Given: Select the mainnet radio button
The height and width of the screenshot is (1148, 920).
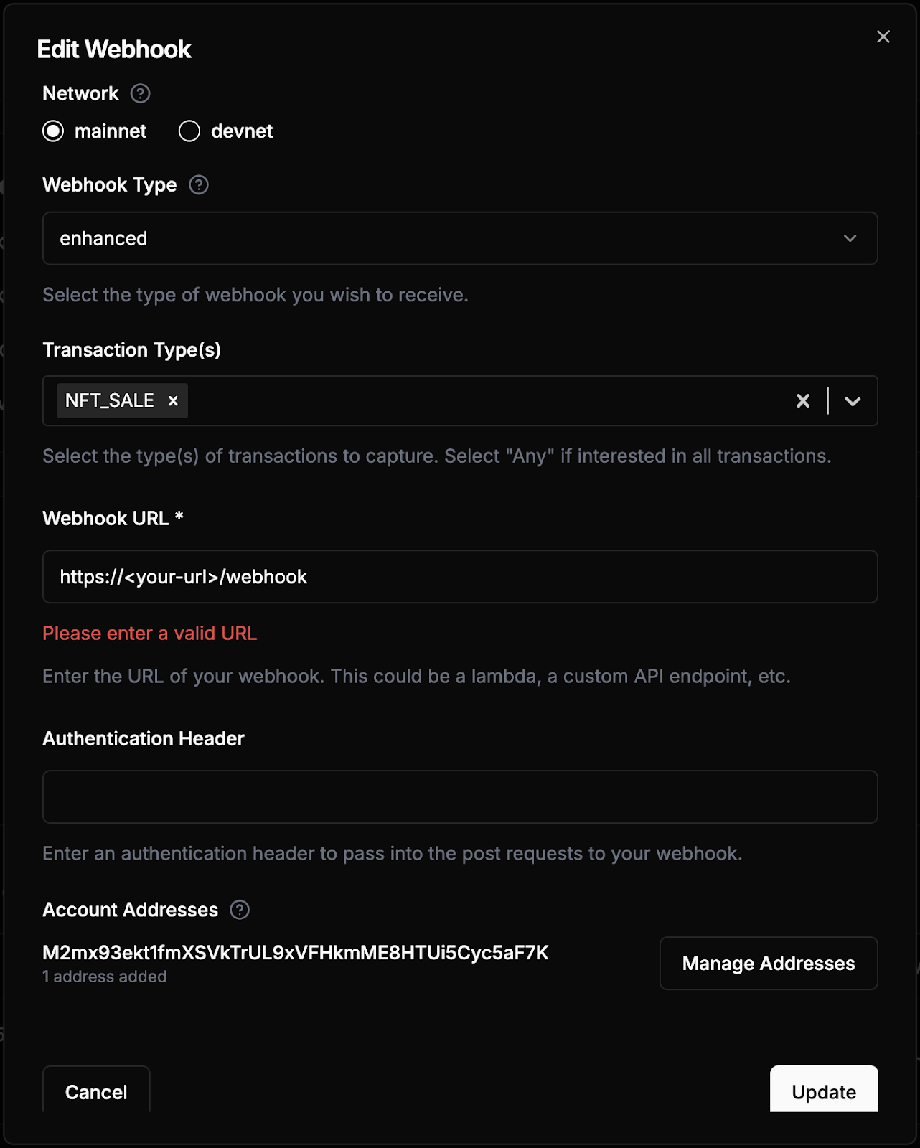Looking at the screenshot, I should click(x=53, y=131).
